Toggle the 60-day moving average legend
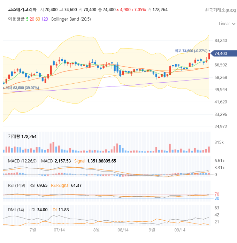Screen dimensions: 237x243 click(38, 19)
